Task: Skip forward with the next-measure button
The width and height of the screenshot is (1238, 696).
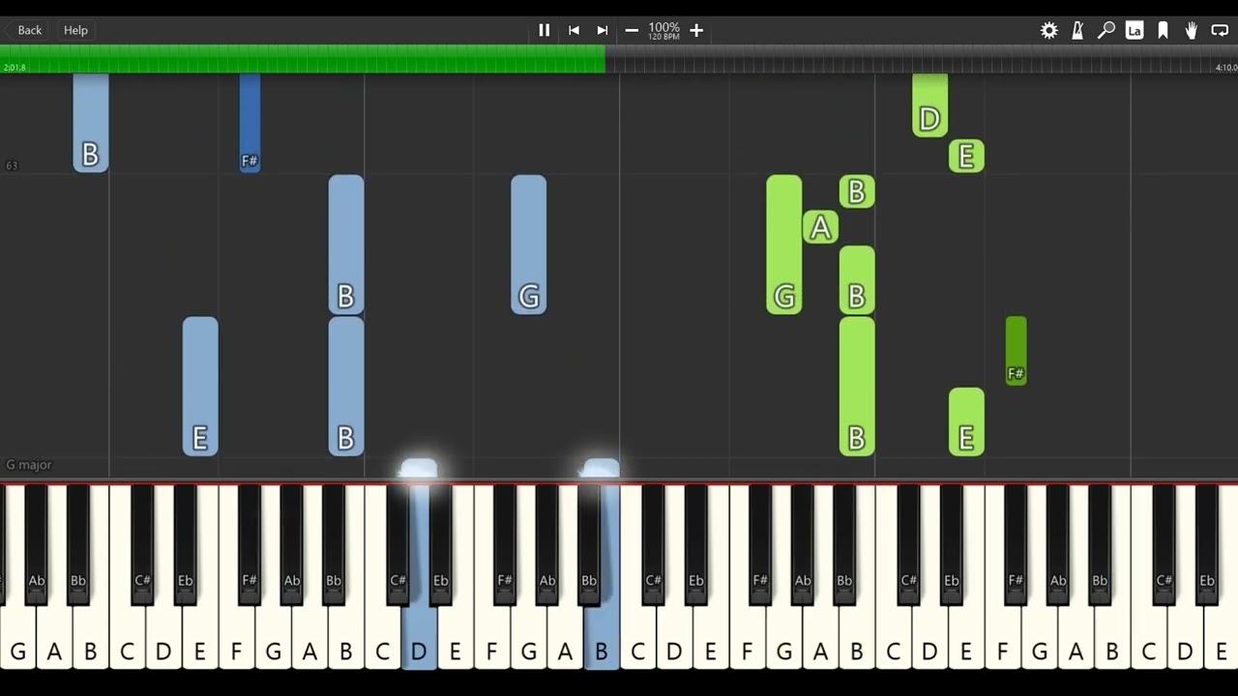Action: 603,30
